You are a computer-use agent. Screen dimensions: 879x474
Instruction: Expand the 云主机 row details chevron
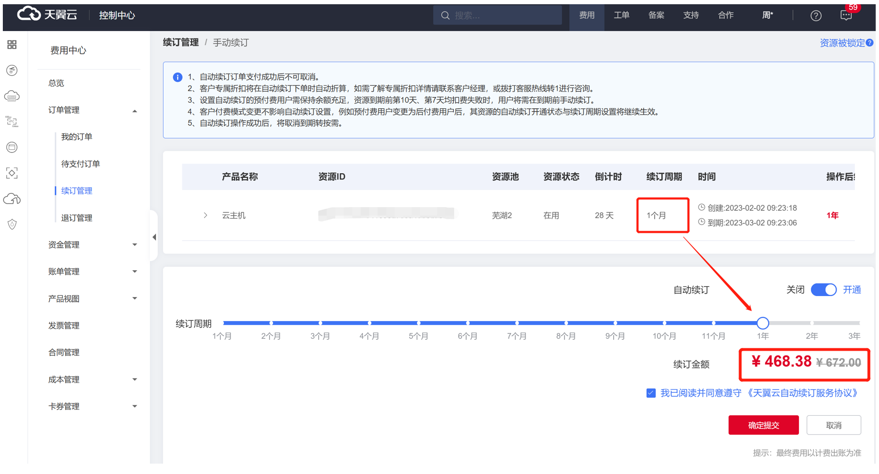tap(205, 216)
